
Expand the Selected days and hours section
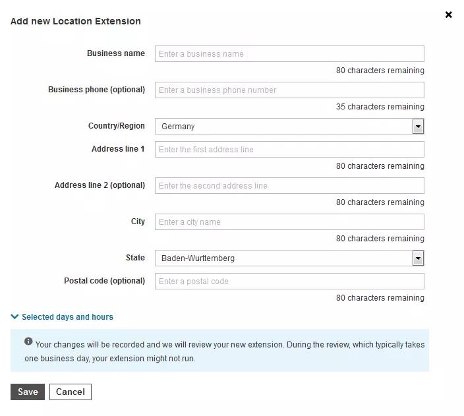tap(62, 317)
